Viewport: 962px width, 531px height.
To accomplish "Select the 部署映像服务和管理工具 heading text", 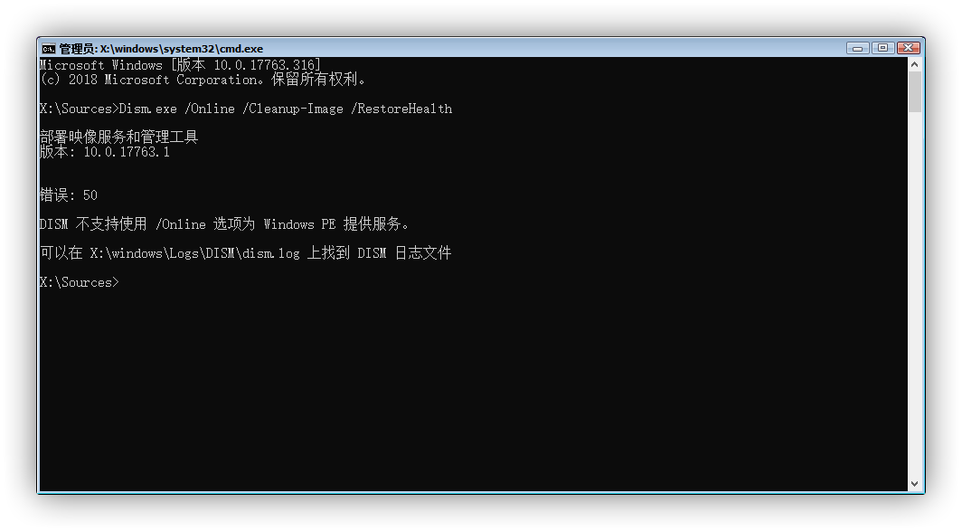I will point(118,137).
